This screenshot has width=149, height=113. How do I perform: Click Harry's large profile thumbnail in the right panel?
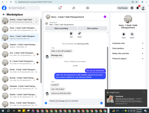coord(128,19)
